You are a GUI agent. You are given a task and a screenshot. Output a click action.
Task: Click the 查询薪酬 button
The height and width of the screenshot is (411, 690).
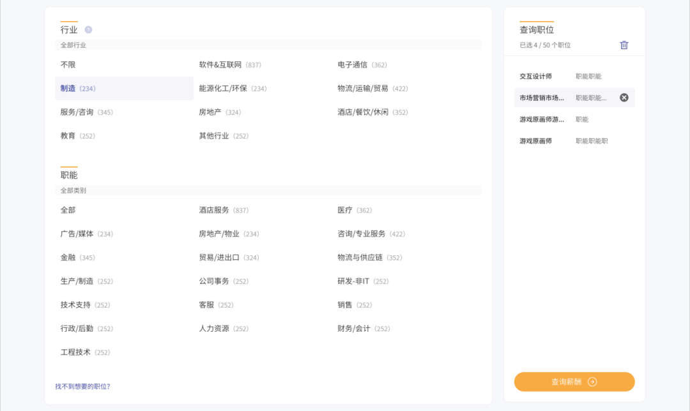(x=574, y=382)
